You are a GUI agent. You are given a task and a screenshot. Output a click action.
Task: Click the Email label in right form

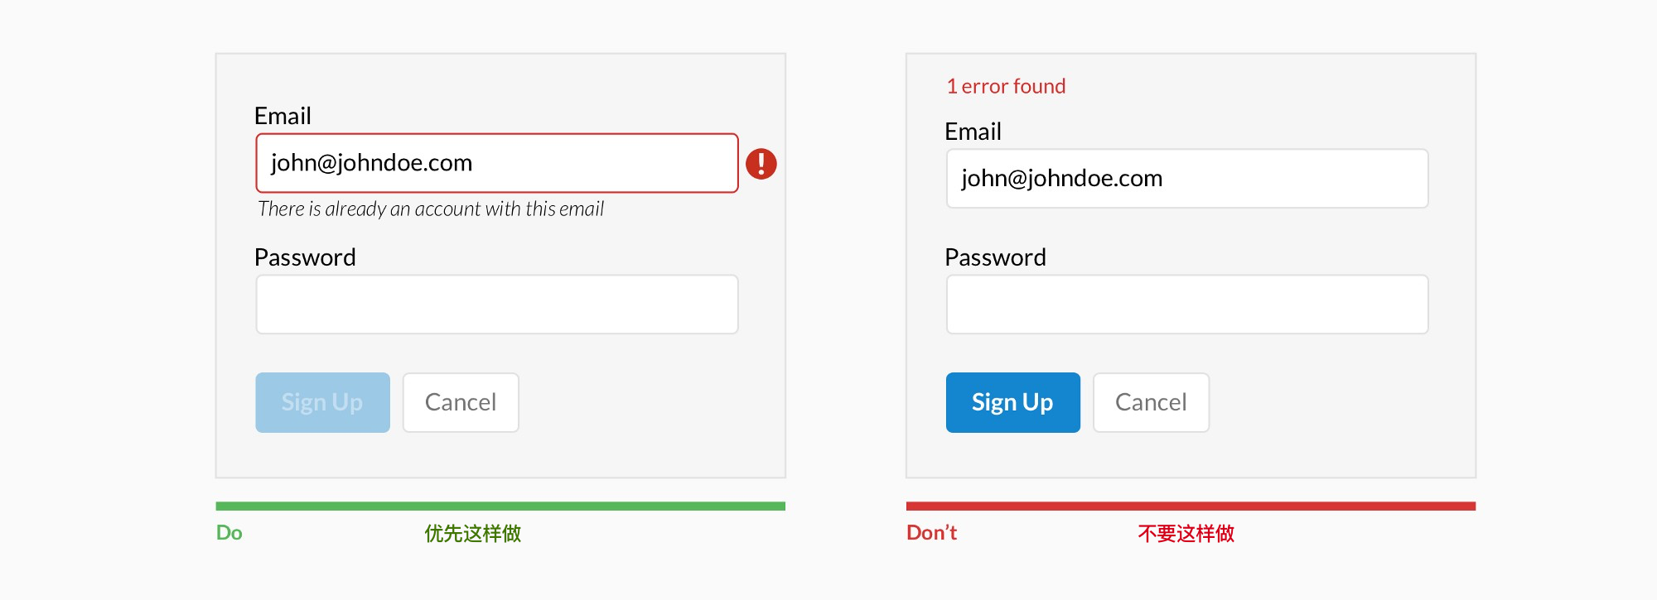[x=973, y=132]
